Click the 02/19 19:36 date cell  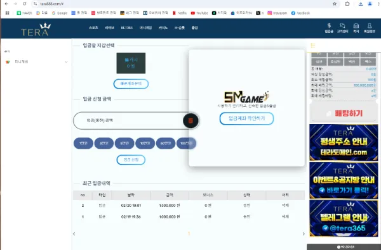click(x=131, y=217)
